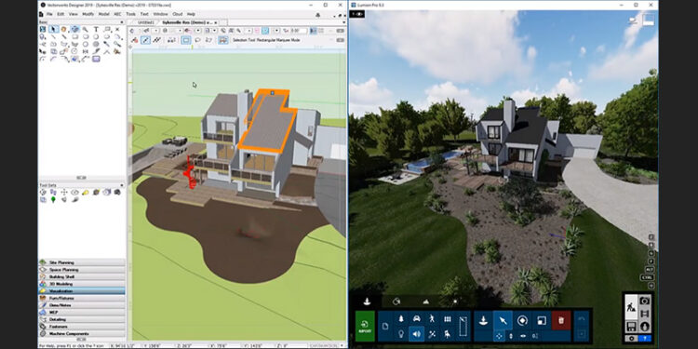Select MEP tool set

point(82,313)
